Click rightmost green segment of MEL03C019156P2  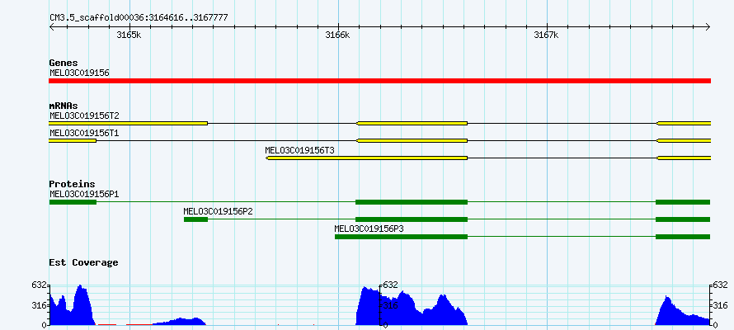pos(683,219)
